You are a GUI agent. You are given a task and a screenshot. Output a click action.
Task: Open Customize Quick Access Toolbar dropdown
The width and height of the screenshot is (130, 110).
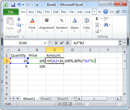(37, 5)
